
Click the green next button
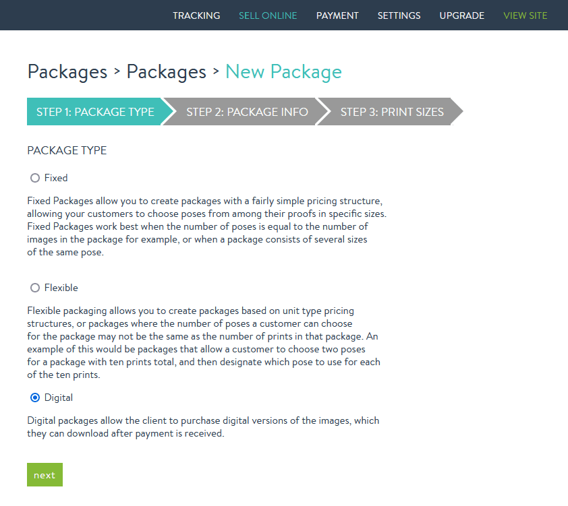click(45, 474)
